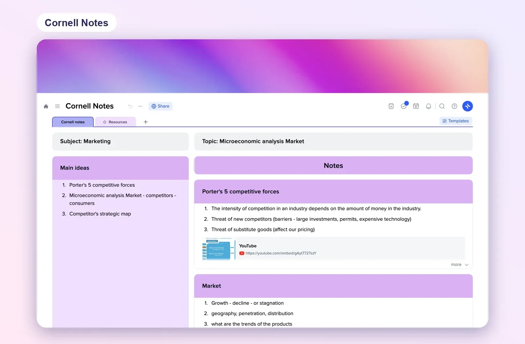Go to home via house icon

click(x=46, y=106)
